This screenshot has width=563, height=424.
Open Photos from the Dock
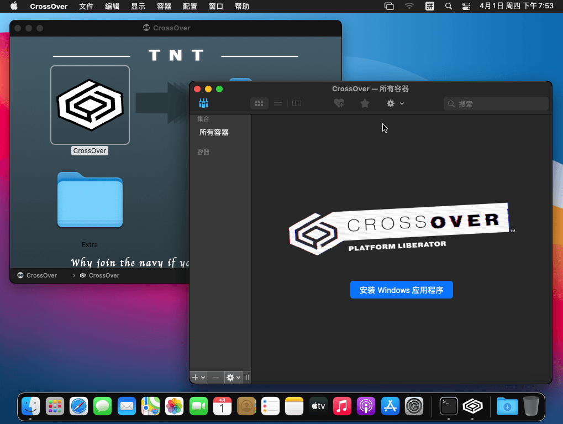tap(175, 406)
